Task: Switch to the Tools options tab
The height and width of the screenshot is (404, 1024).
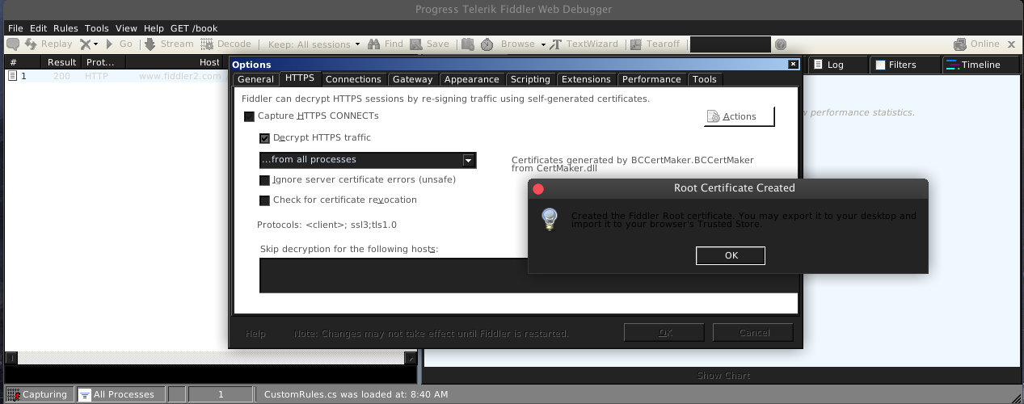Action: (x=705, y=79)
